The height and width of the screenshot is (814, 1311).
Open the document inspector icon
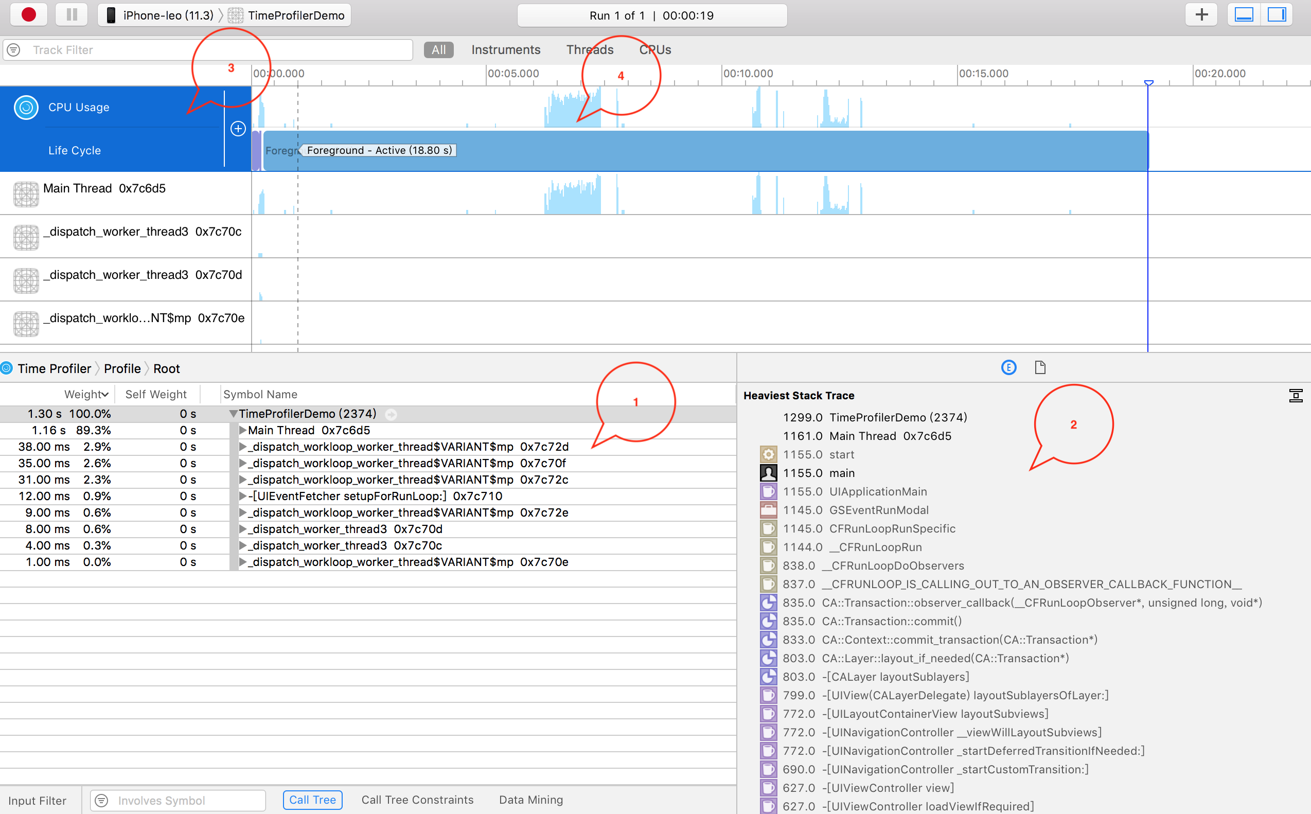tap(1040, 368)
